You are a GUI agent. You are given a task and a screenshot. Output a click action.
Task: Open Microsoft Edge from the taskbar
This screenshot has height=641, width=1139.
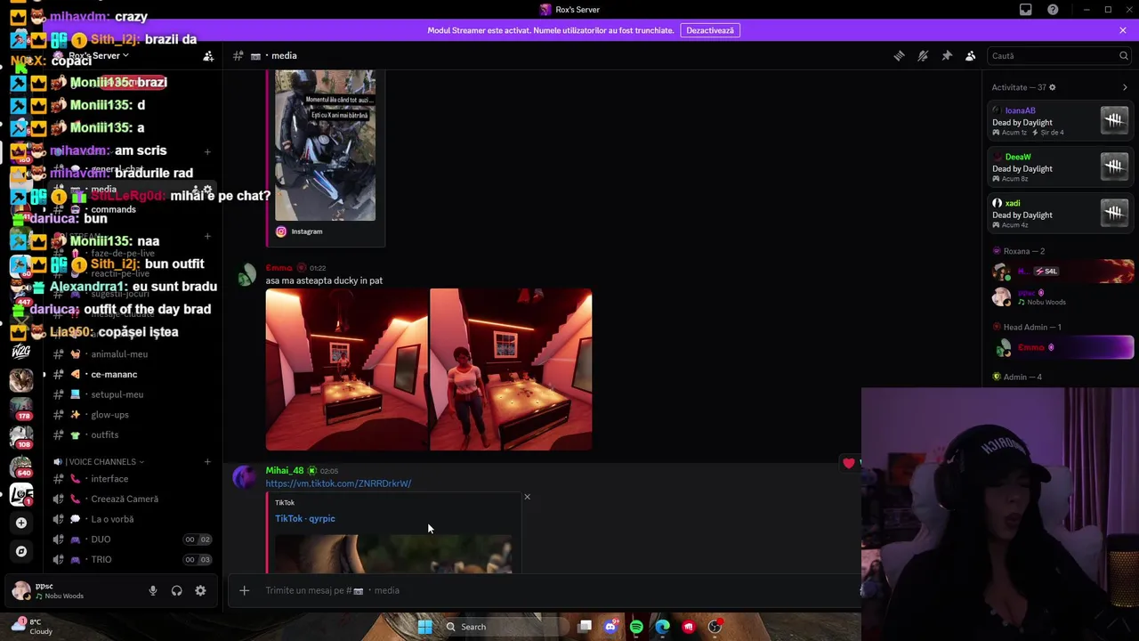[662, 627]
